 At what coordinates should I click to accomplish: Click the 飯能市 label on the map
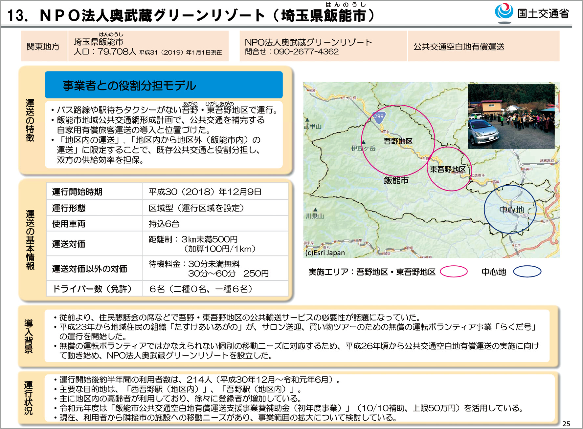click(396, 180)
